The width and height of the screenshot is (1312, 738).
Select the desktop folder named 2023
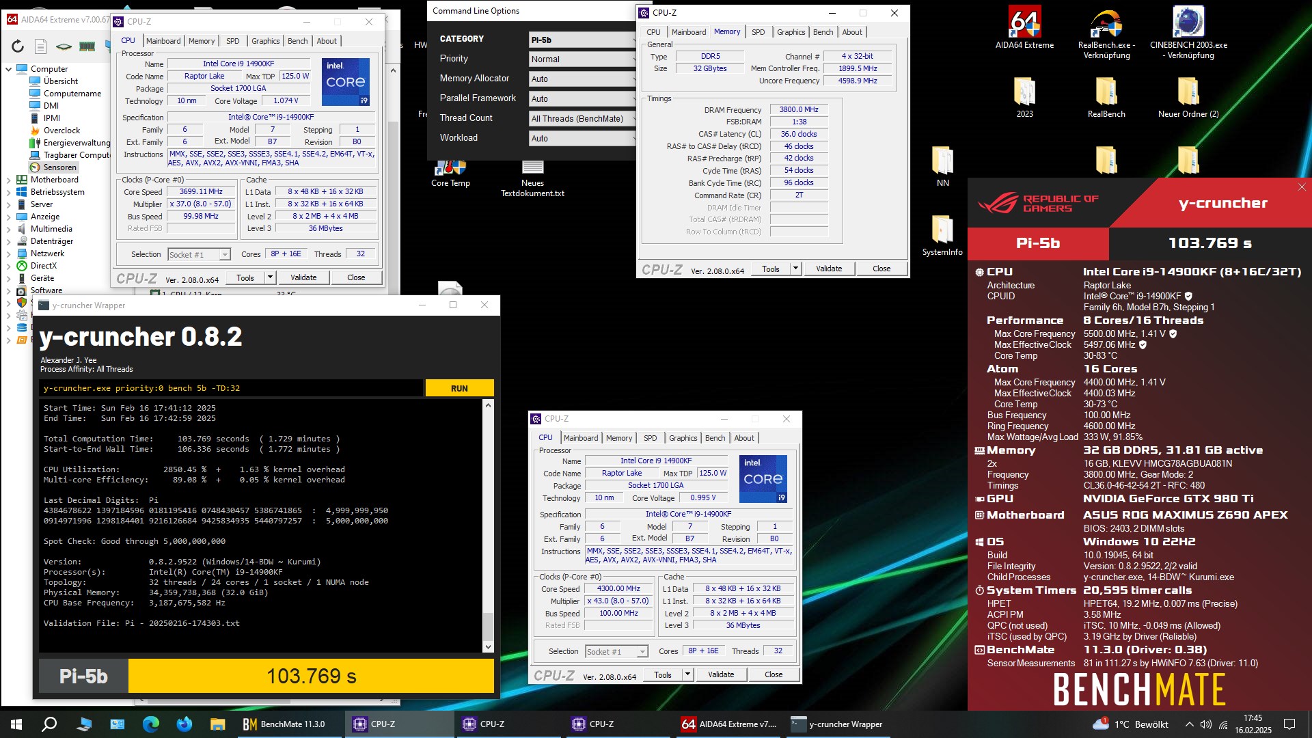1024,97
